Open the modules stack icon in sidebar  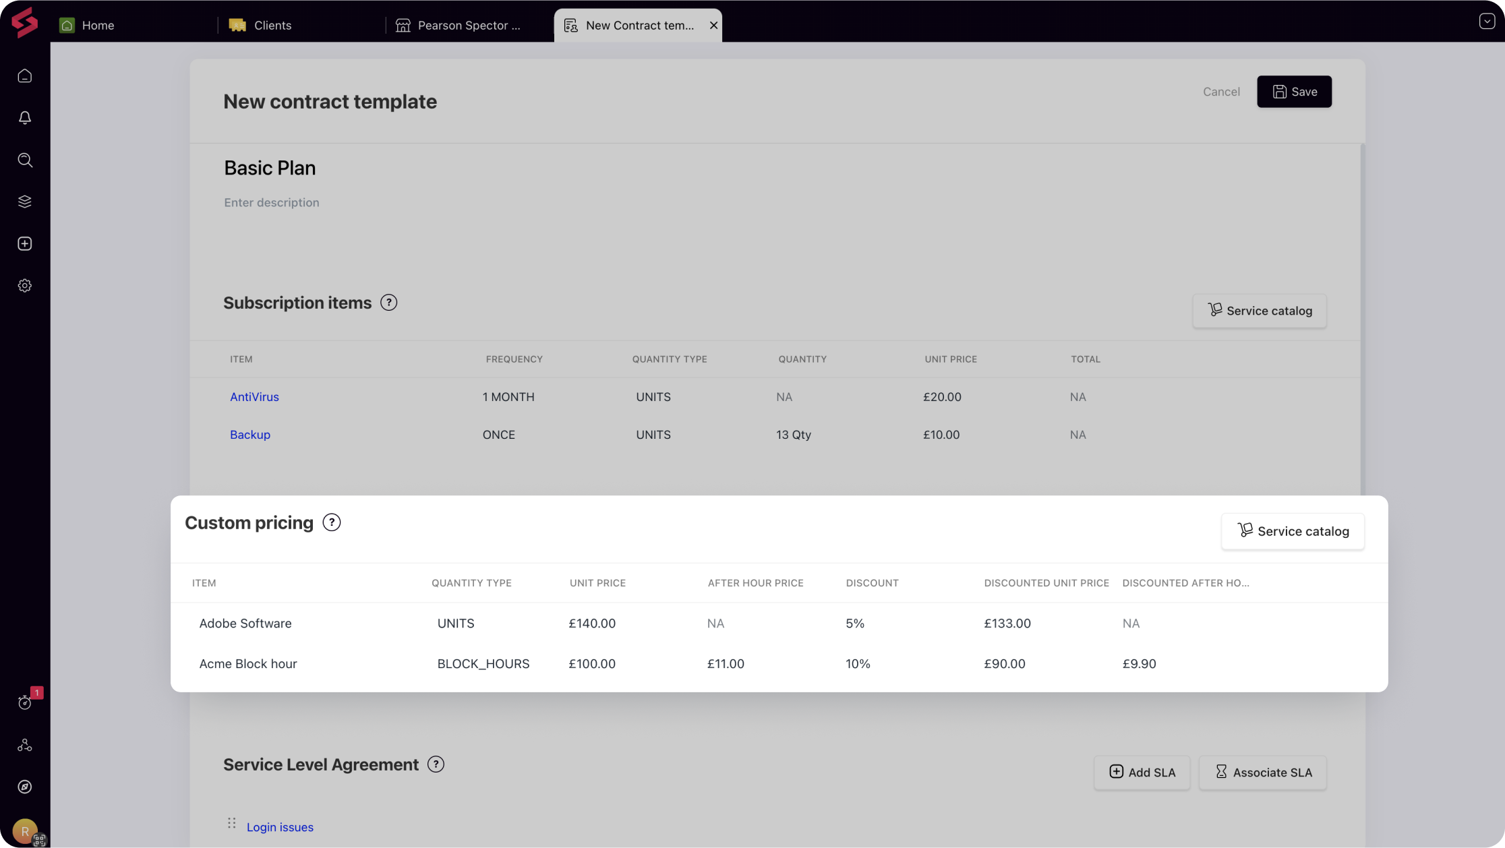[25, 201]
